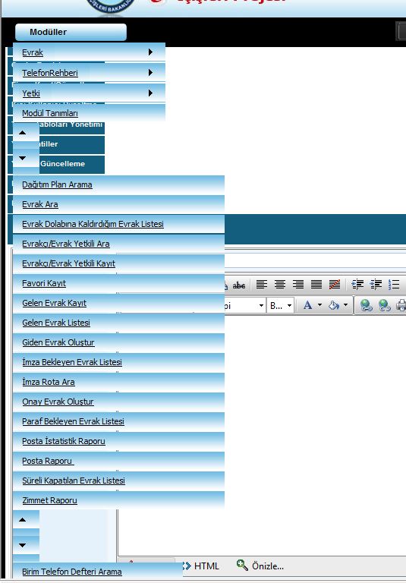Expand the Evrak submenu arrow

click(150, 52)
